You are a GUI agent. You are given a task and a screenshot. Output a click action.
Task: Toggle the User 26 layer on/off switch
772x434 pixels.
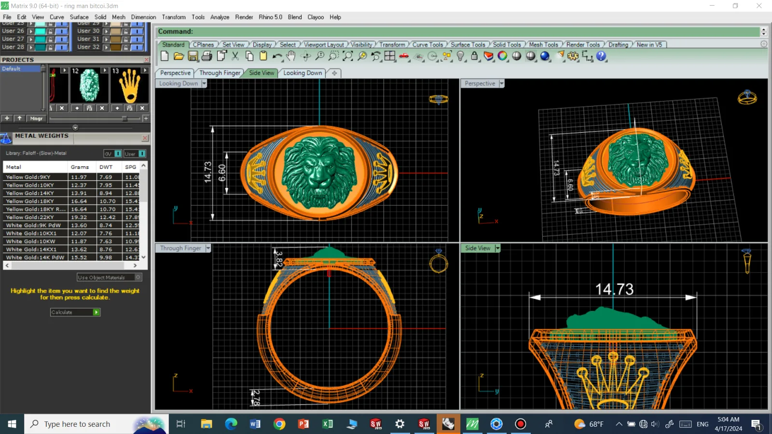pyautogui.click(x=61, y=31)
